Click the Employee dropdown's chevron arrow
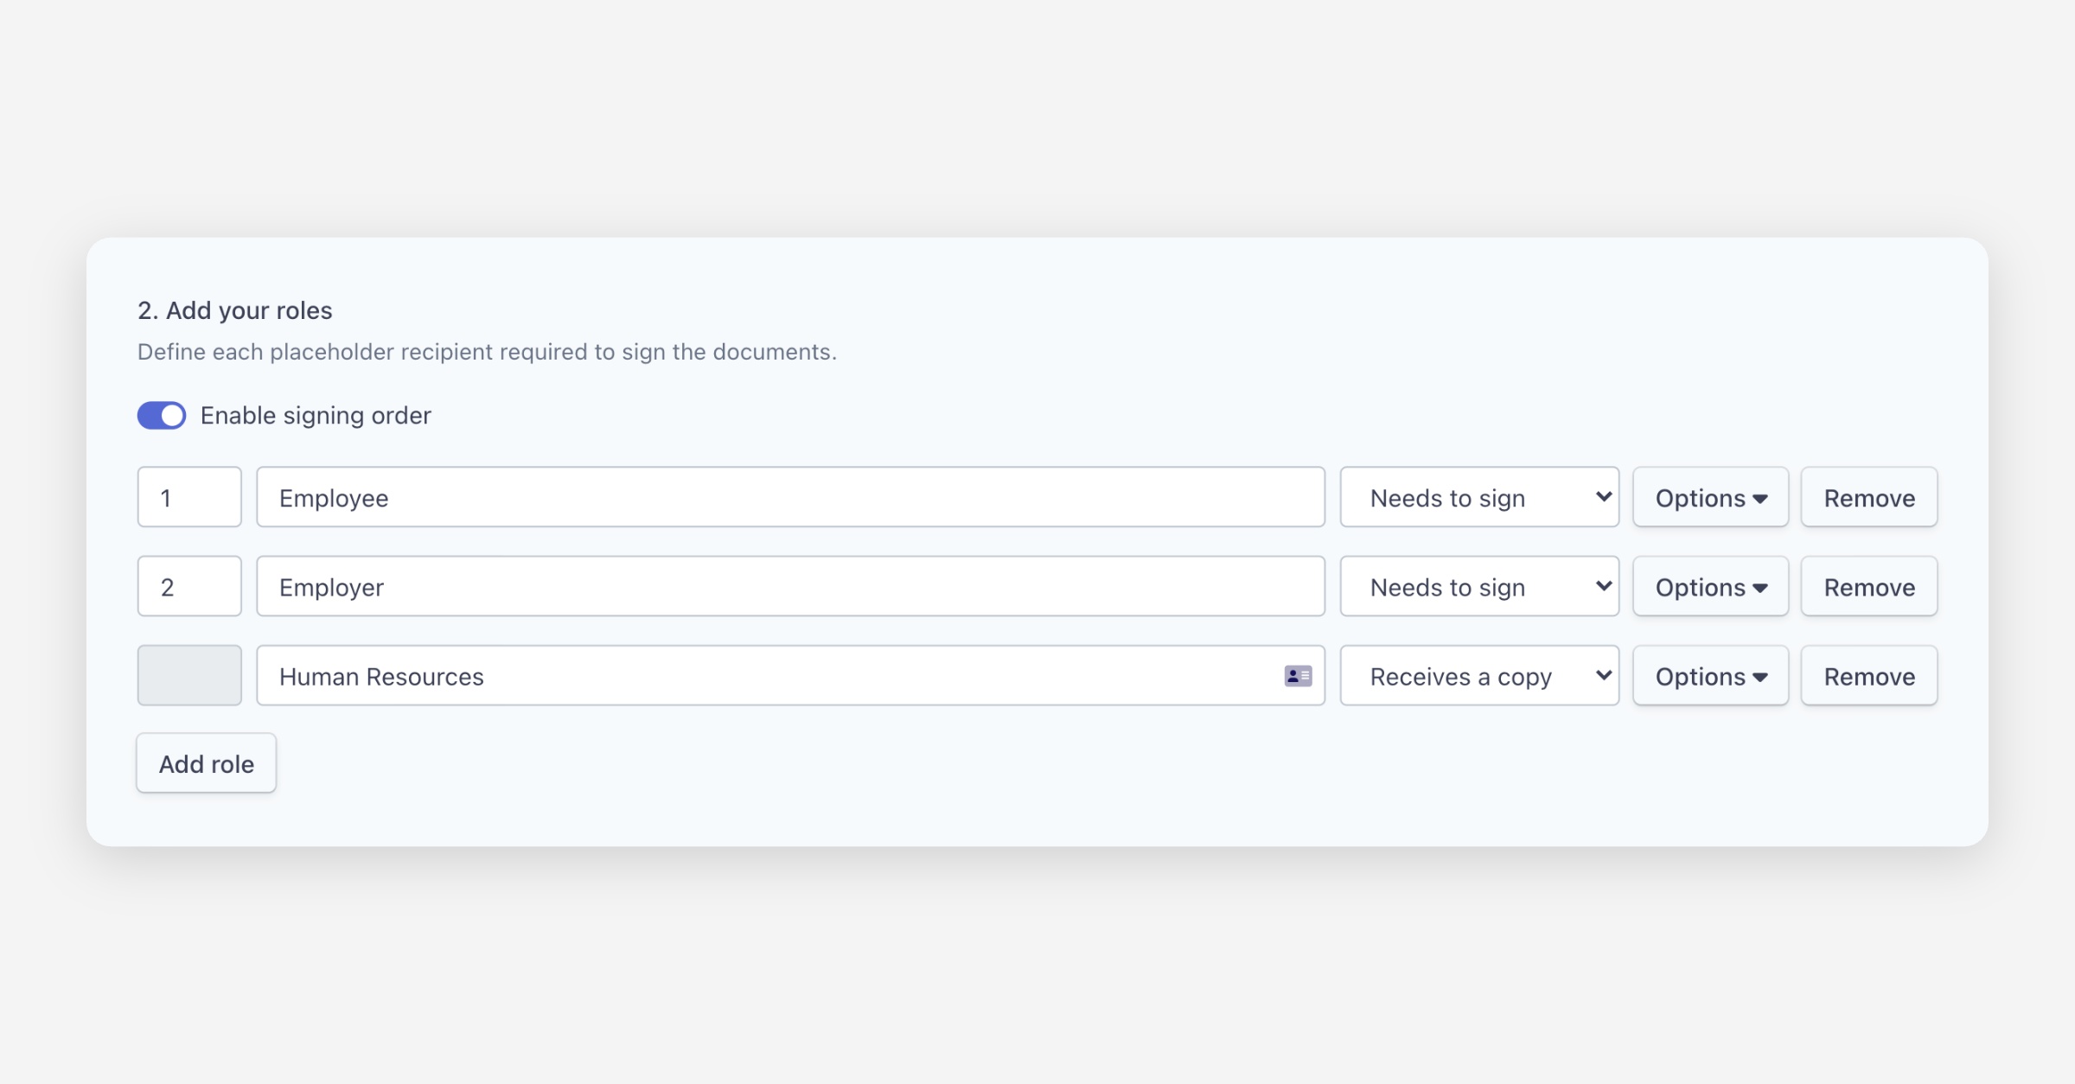Viewport: 2075px width, 1084px height. 1603,497
